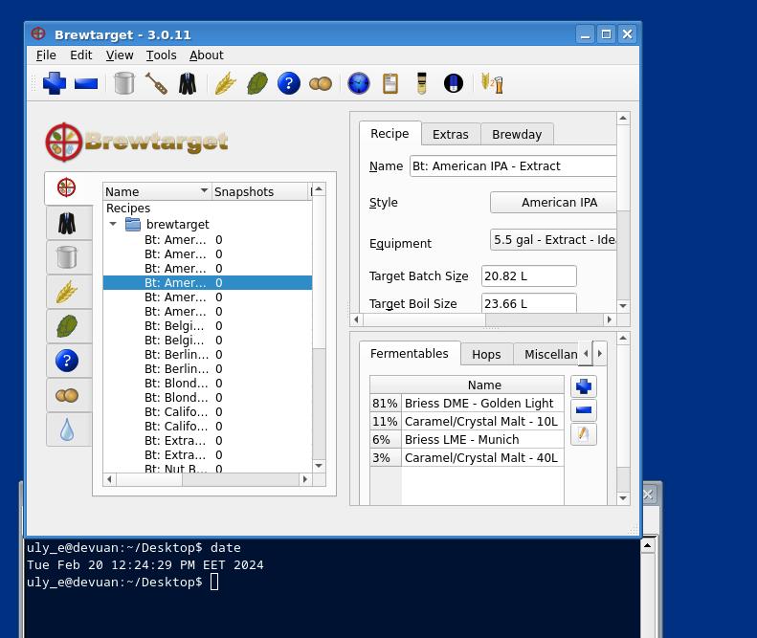Select the recipes target side tab

pyautogui.click(x=67, y=187)
